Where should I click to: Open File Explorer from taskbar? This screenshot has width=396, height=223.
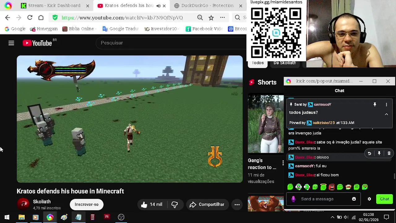tap(21, 217)
